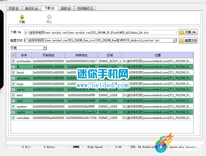Click the folder icon on 下载 DA button
206x156 pixels.
pos(182,32)
